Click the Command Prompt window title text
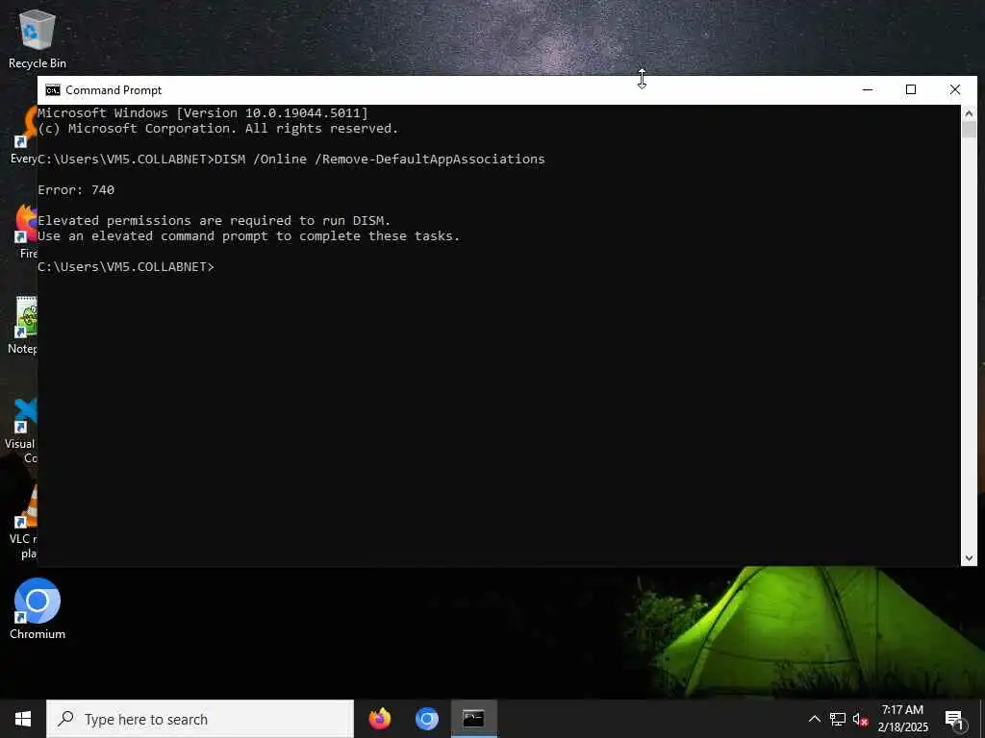 (114, 90)
